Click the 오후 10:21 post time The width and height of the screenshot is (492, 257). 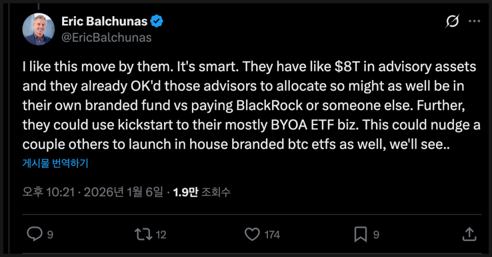[x=49, y=192]
